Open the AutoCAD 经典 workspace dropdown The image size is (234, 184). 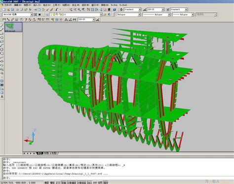click(18, 14)
